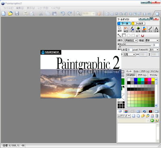Click the blur value field next to the slider
This screenshot has height=148, width=161.
coord(156,45)
